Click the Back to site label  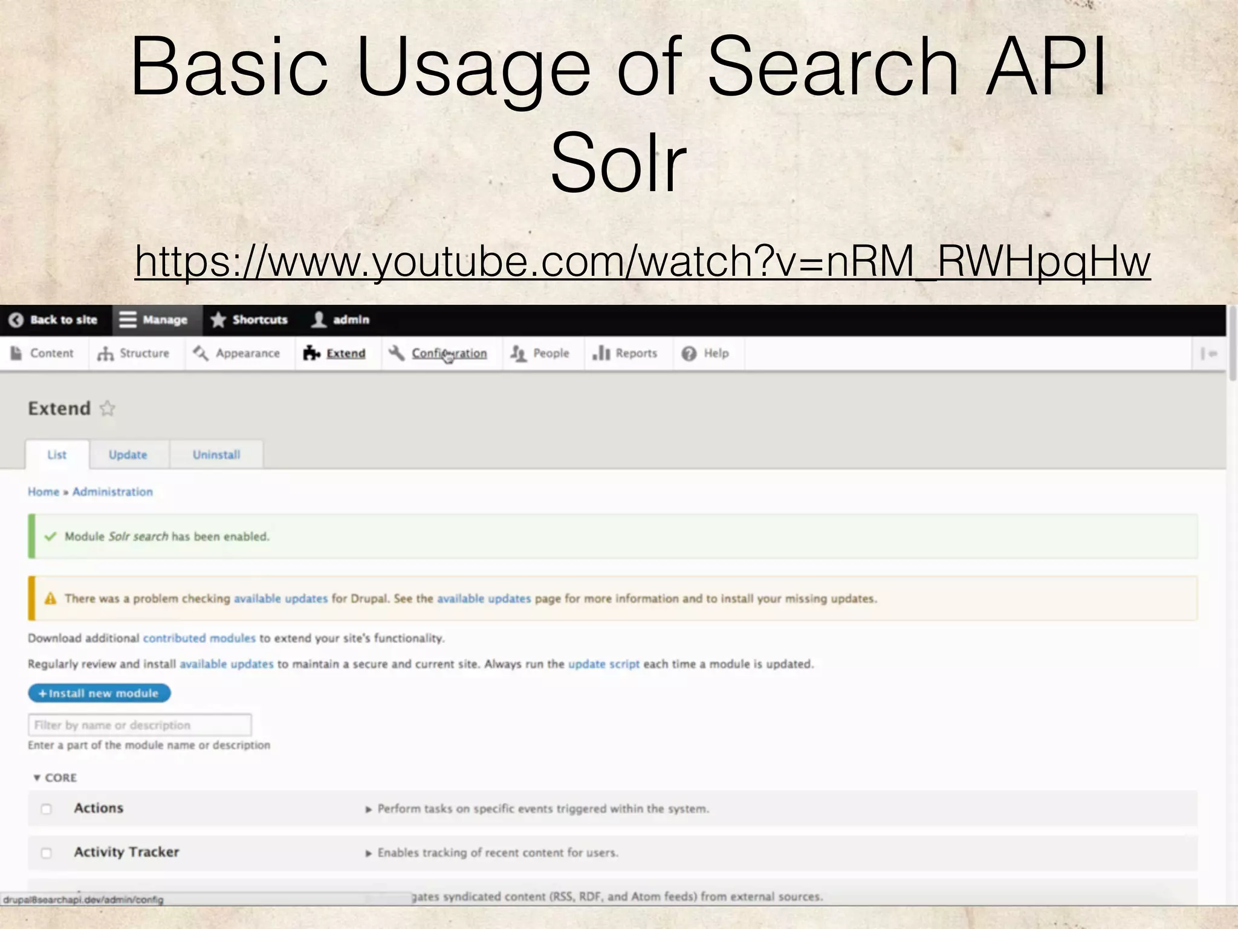click(x=63, y=320)
